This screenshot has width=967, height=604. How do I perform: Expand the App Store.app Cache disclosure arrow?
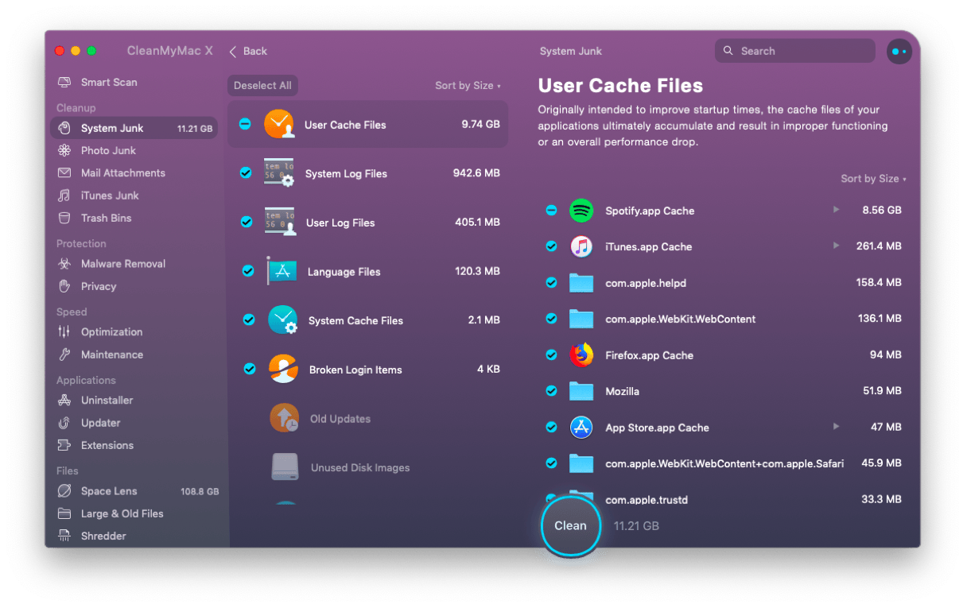pyautogui.click(x=836, y=427)
